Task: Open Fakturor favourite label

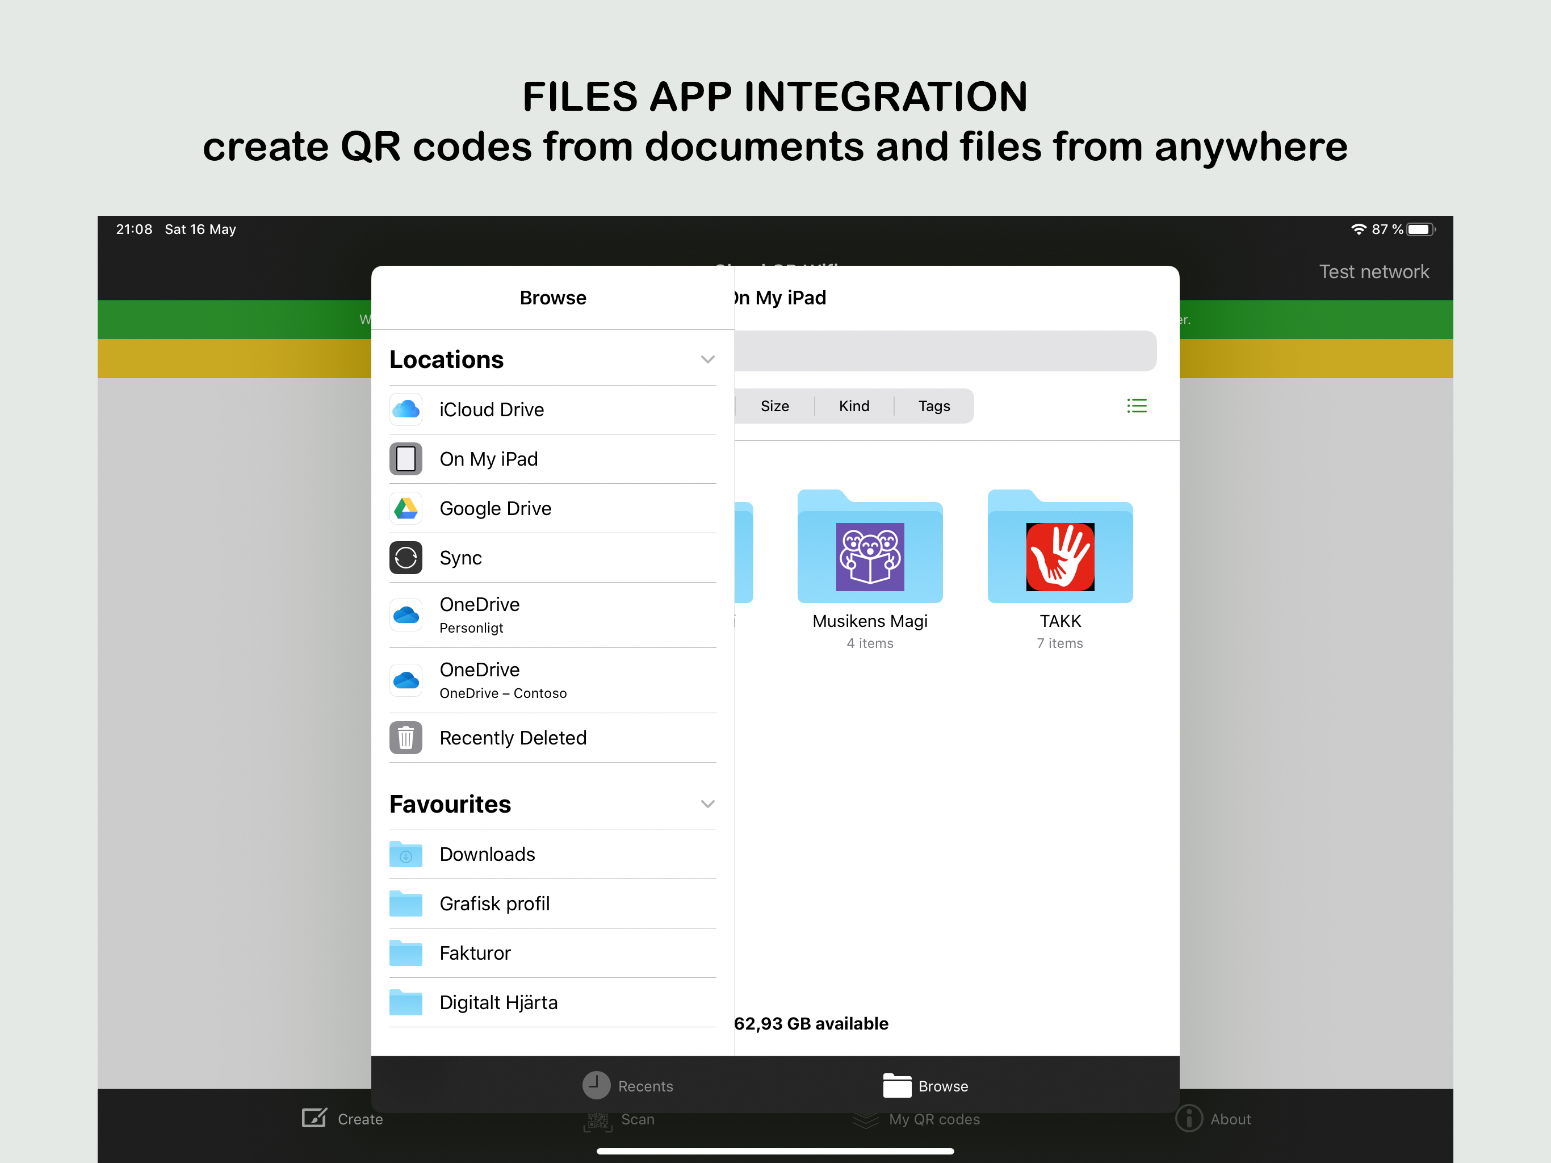Action: 475,953
